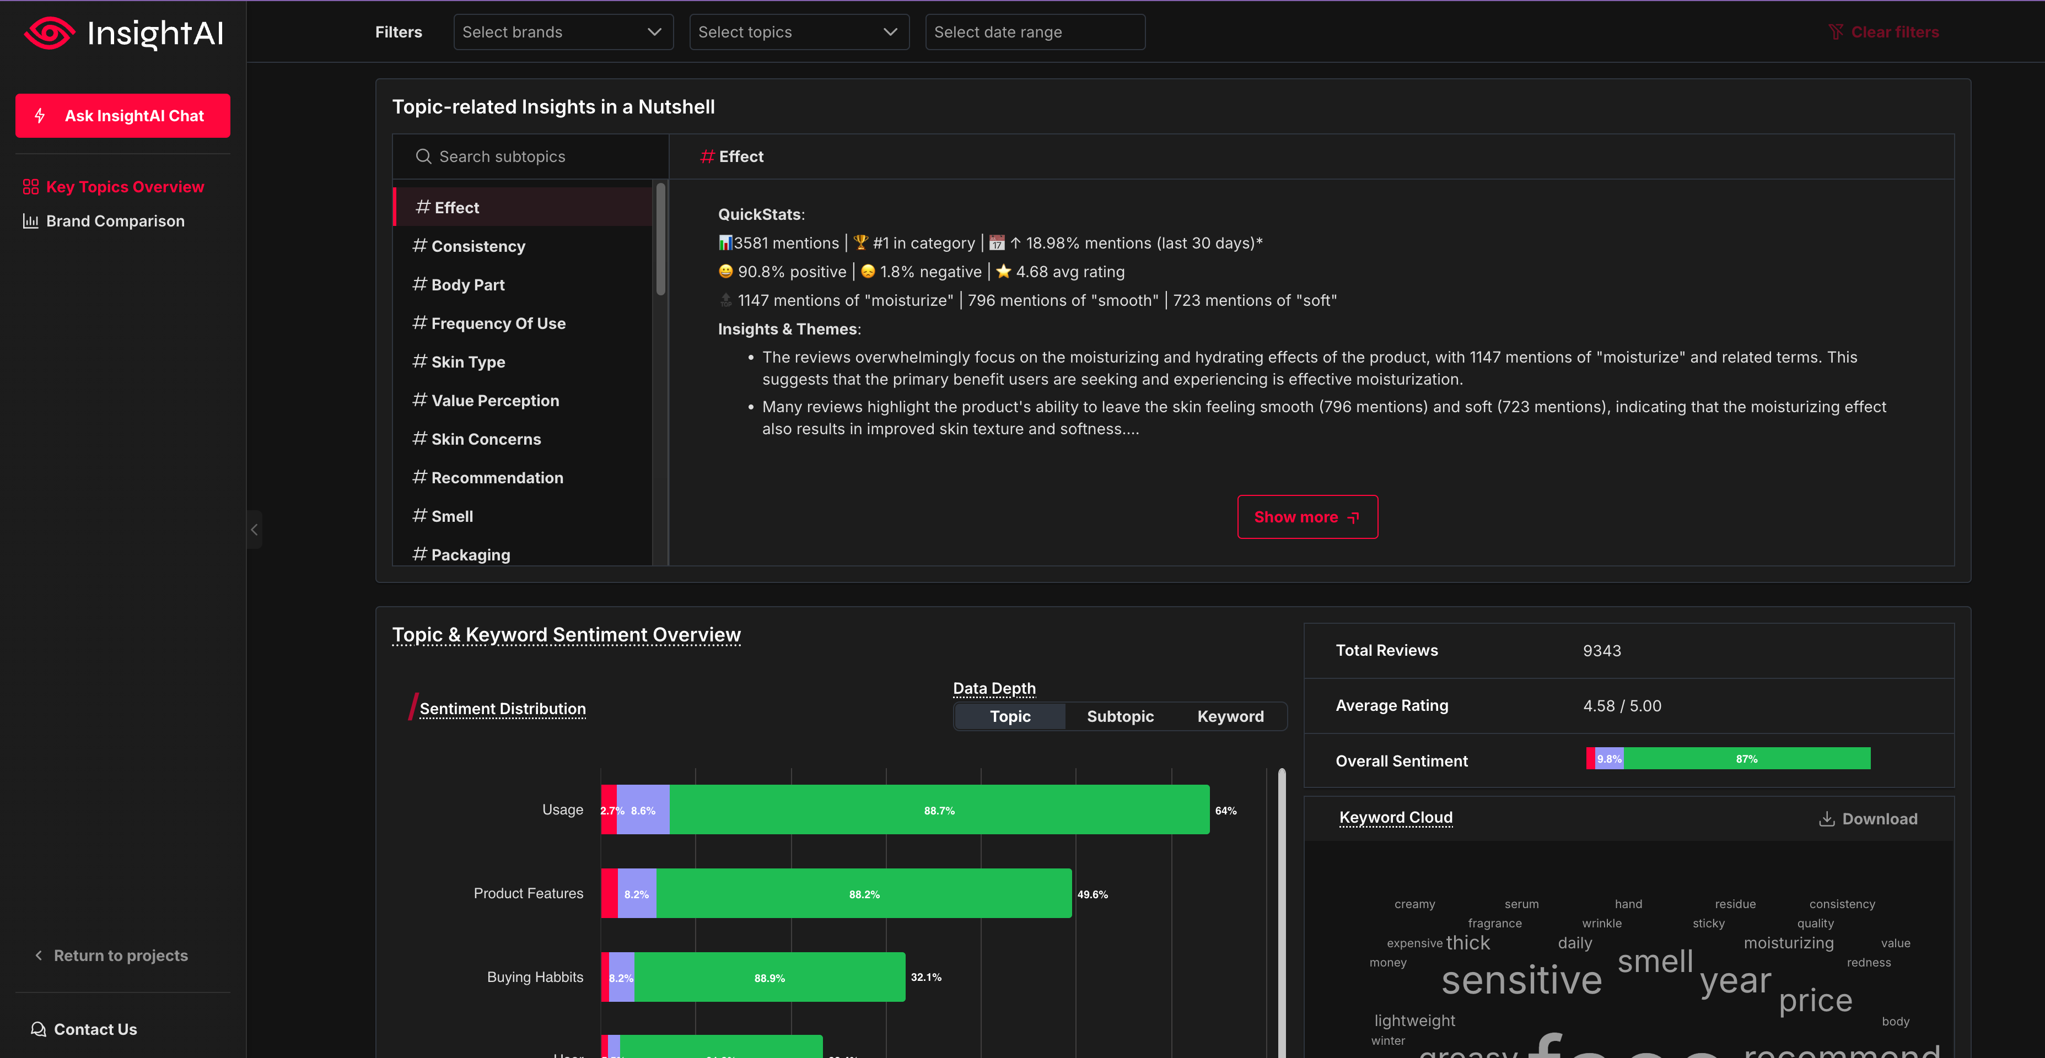This screenshot has width=2045, height=1058.
Task: Click the Clear filters funnel icon
Action: tap(1836, 31)
